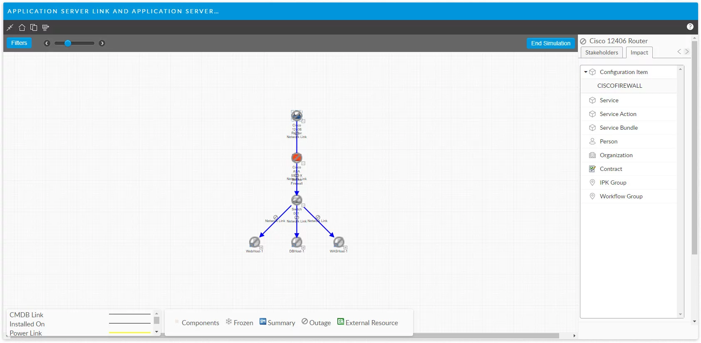Image resolution: width=701 pixels, height=343 pixels.
Task: Select the WASHost-1 node icon
Action: (x=339, y=242)
